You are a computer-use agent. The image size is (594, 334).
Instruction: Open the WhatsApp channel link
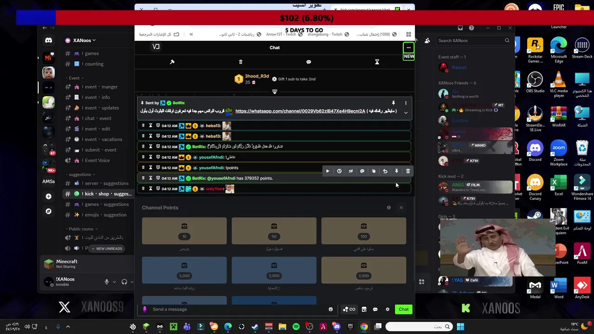pyautogui.click(x=300, y=111)
